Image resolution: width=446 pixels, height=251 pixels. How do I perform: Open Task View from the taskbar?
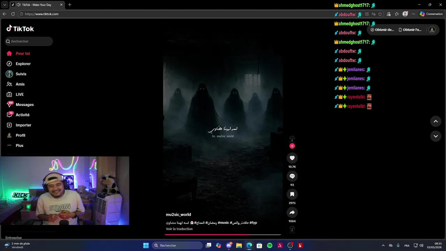click(x=208, y=245)
